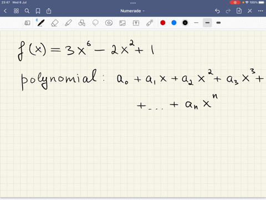This screenshot has width=266, height=200.
Task: Open the share/export menu
Action: coord(49,11)
